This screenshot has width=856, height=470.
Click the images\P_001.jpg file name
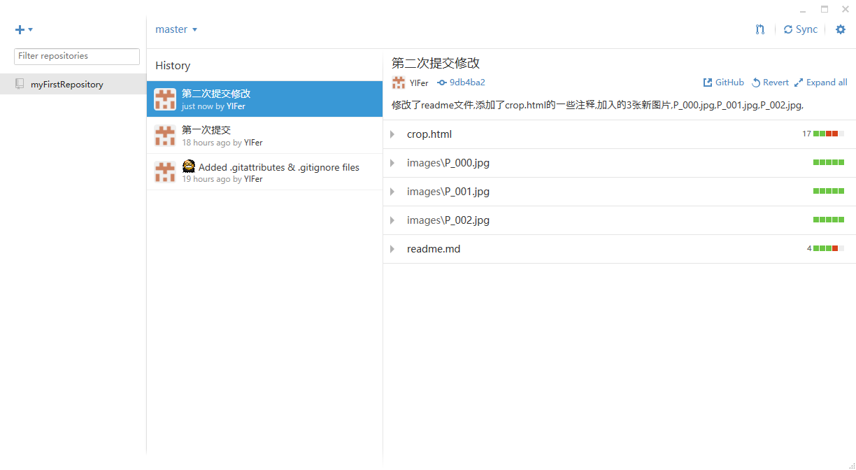point(448,192)
